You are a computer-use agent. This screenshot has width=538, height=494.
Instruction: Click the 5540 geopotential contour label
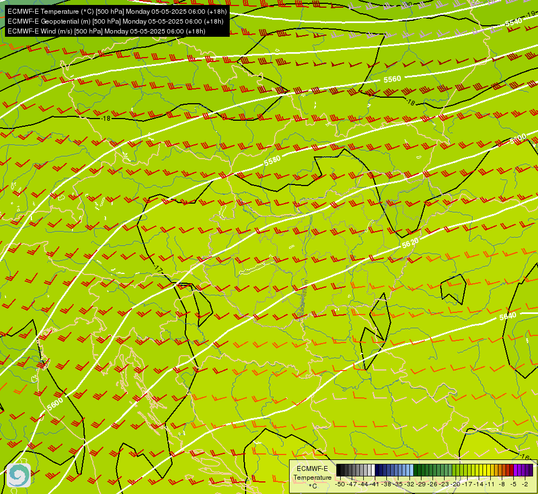pos(513,23)
